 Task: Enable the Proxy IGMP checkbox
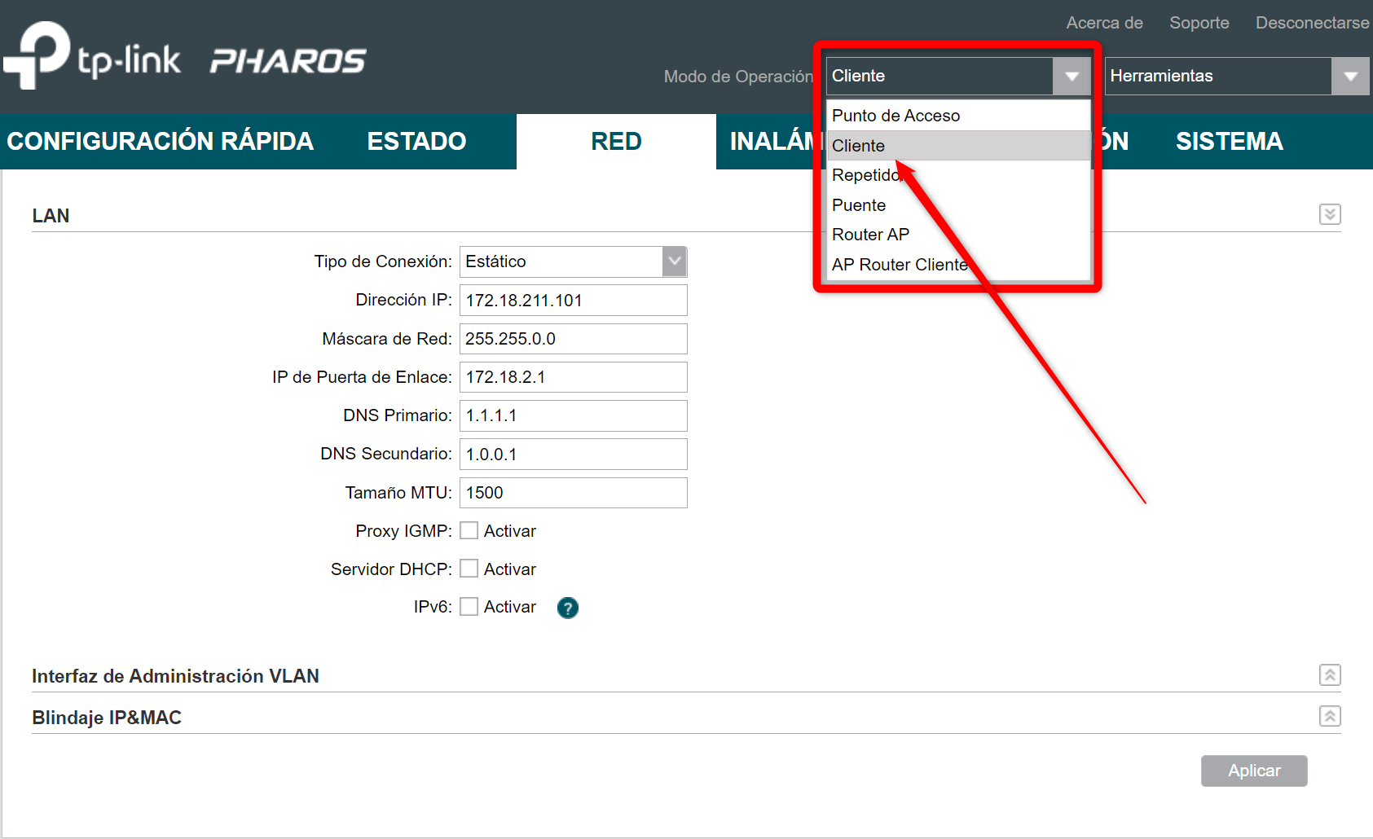pos(469,530)
